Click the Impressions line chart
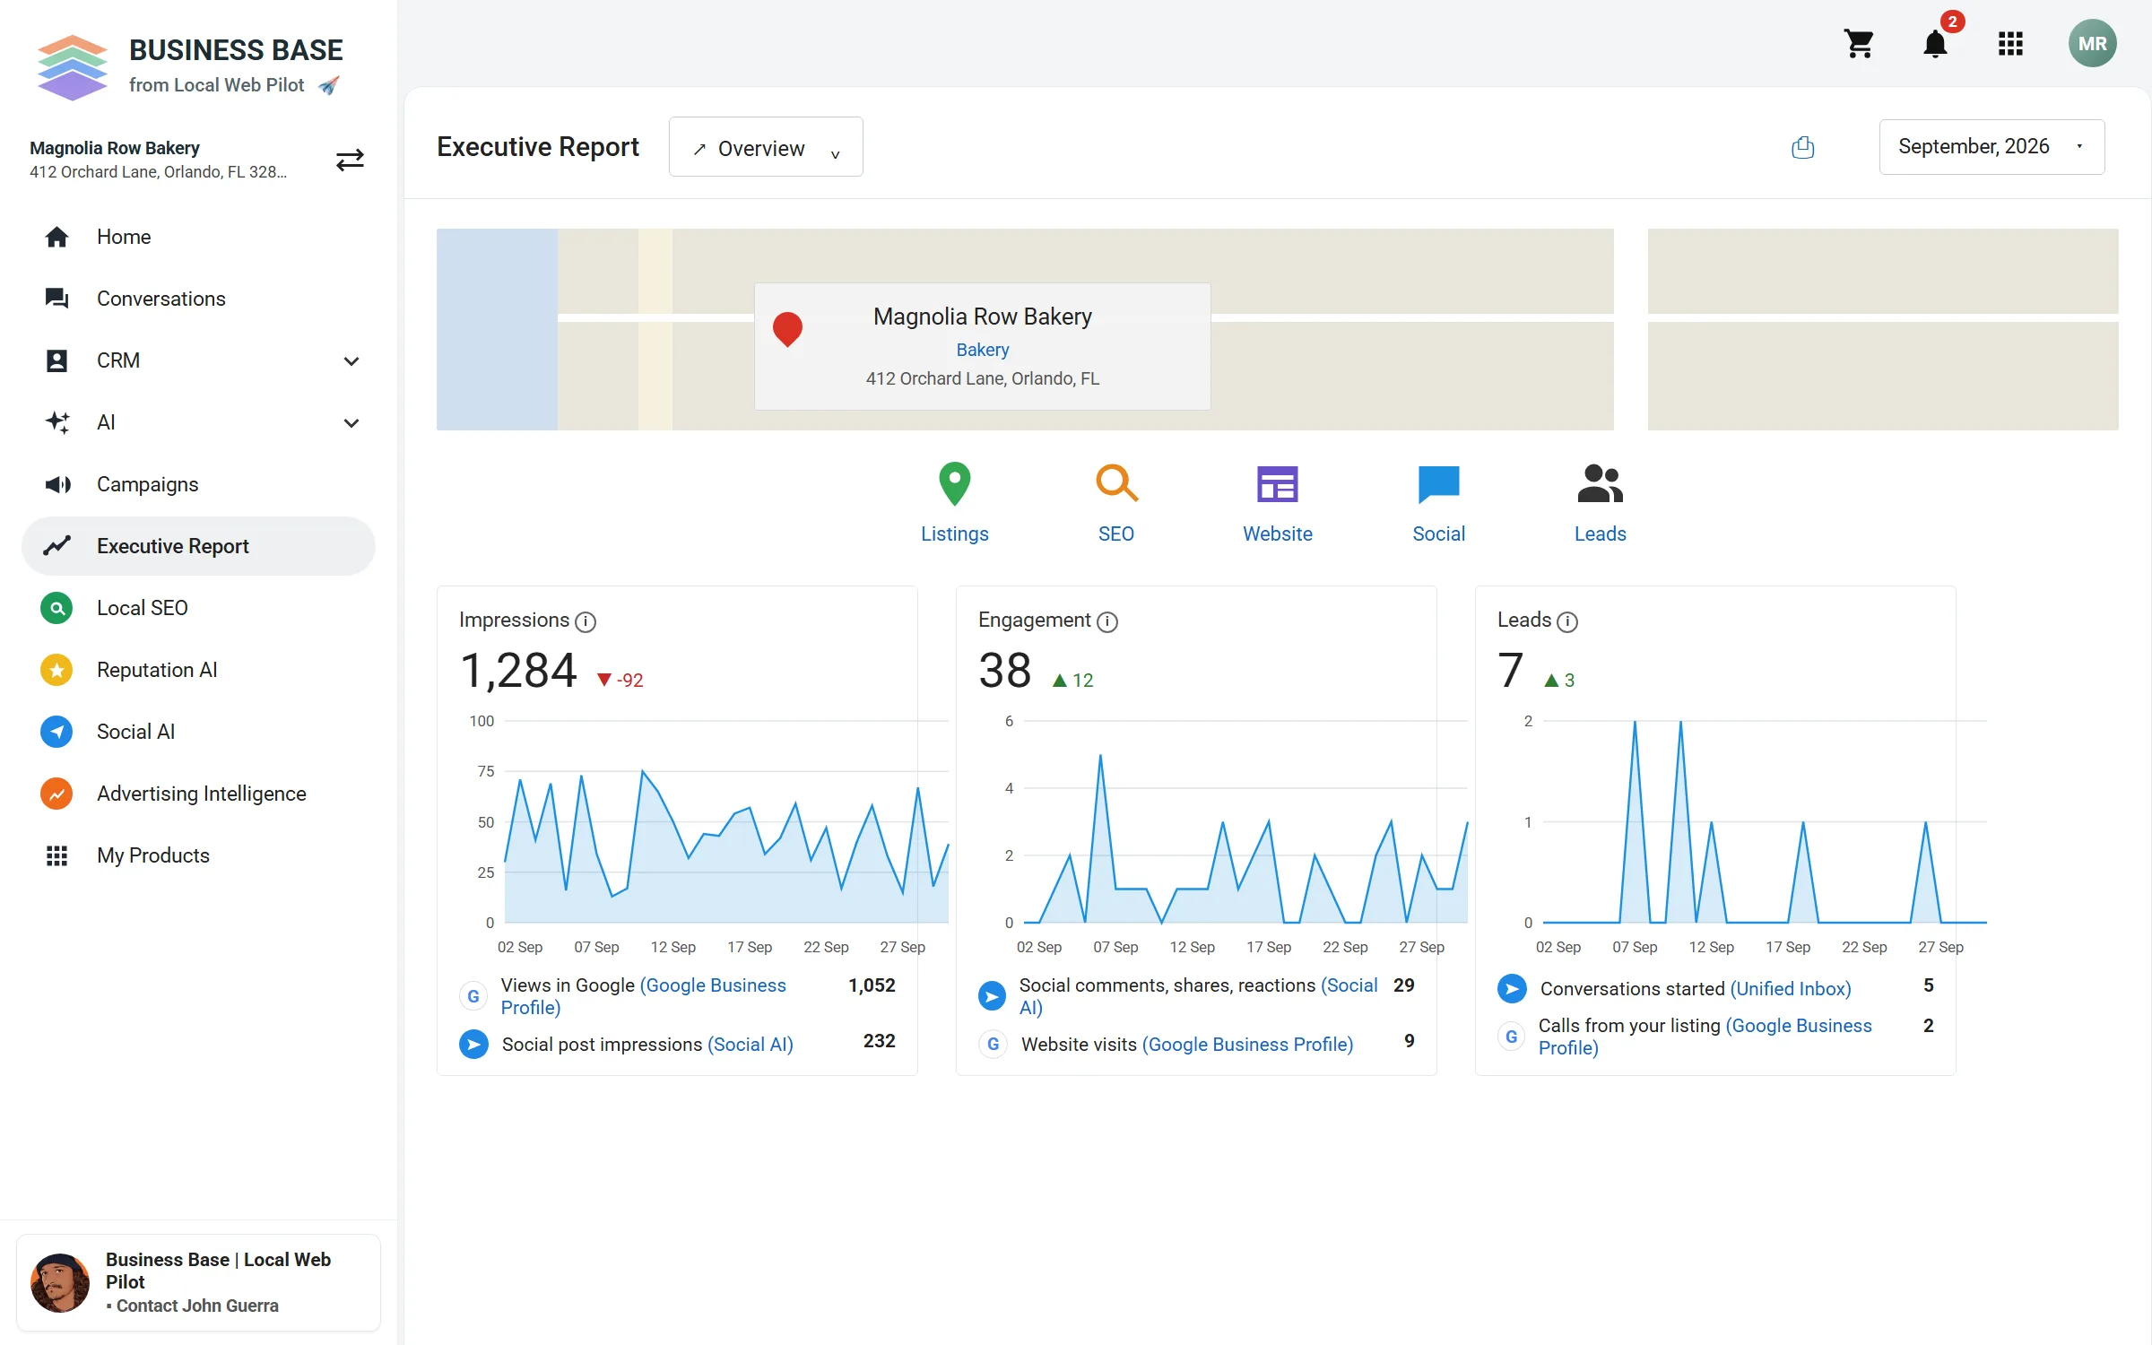2152x1345 pixels. 726,822
